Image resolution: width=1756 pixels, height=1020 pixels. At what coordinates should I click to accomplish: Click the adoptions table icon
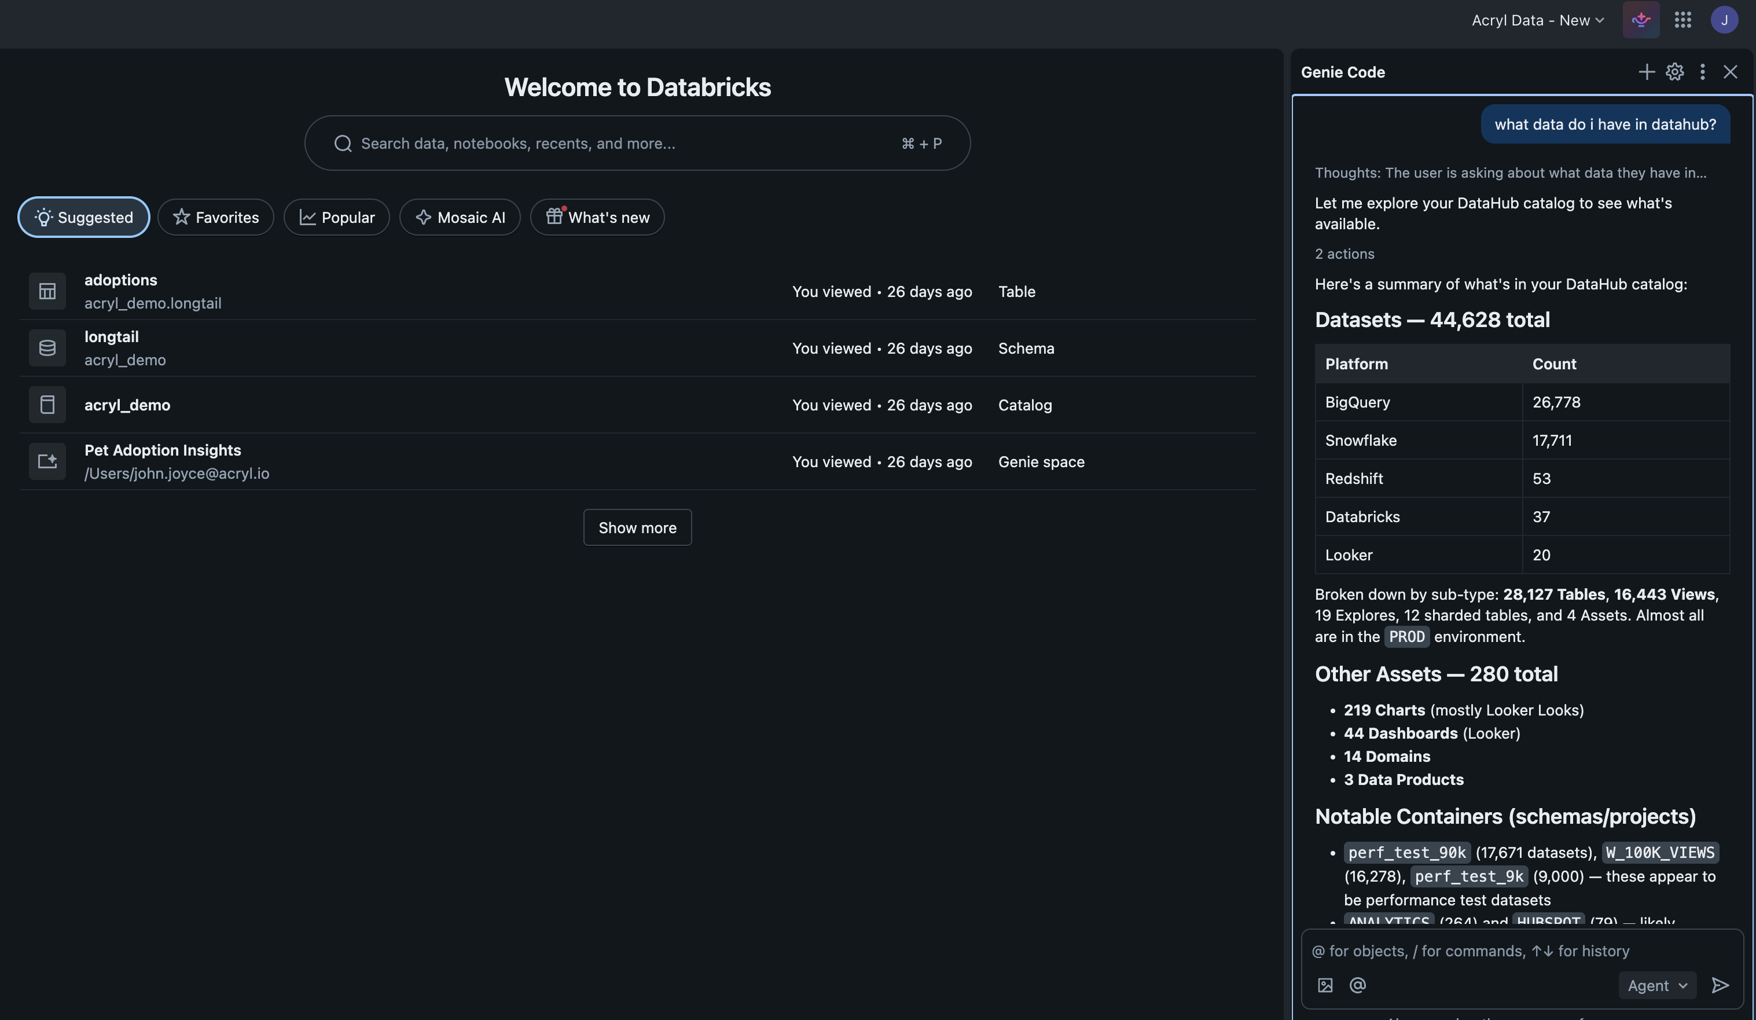pos(47,291)
